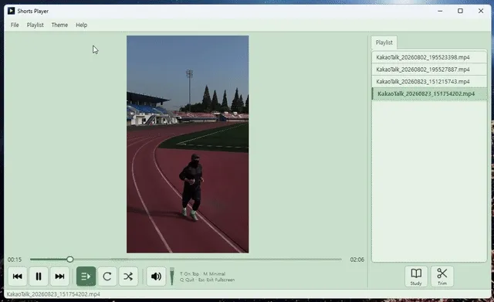Open the Help menu
Screen dimensions: 494x302
[x=81, y=25]
